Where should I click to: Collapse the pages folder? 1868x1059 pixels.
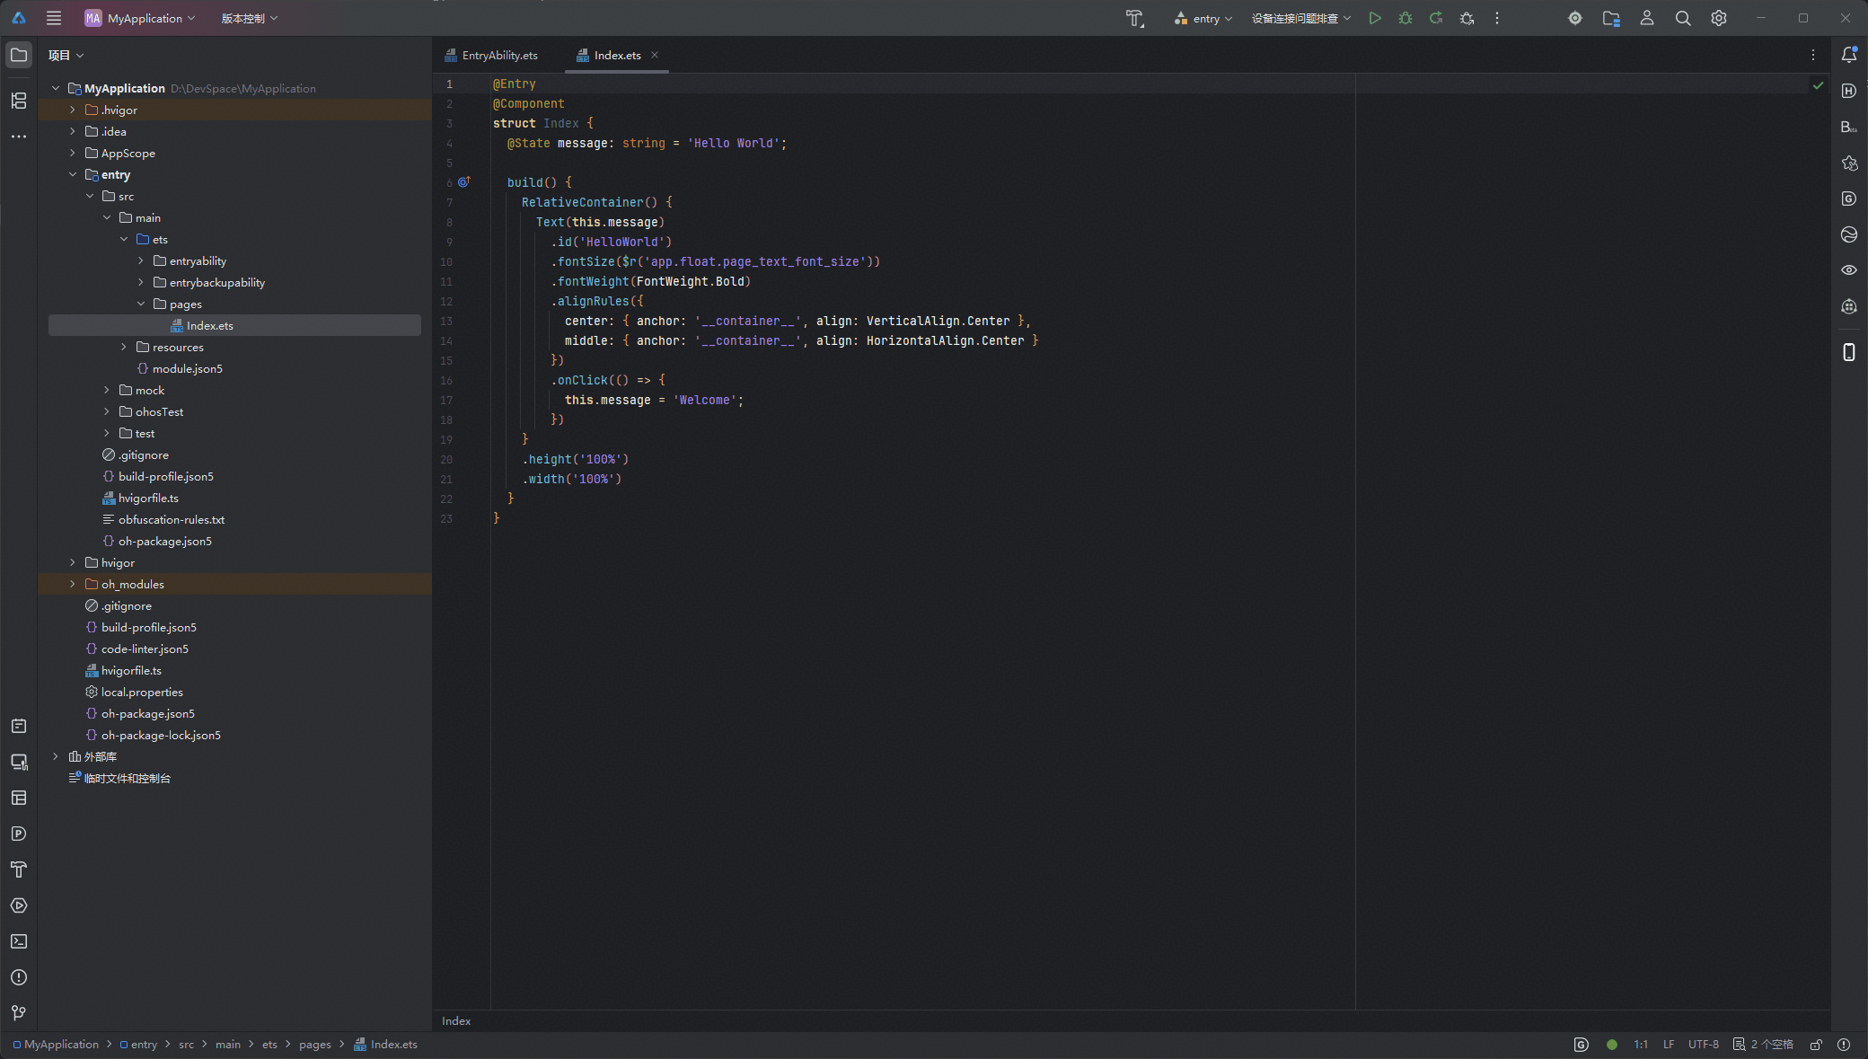click(x=141, y=304)
